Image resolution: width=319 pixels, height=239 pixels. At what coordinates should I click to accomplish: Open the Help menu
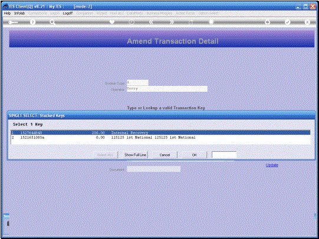[7, 13]
